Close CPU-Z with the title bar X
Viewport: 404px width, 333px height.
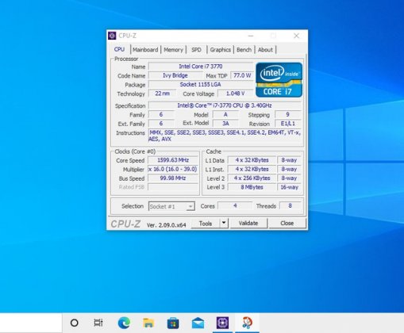point(296,36)
